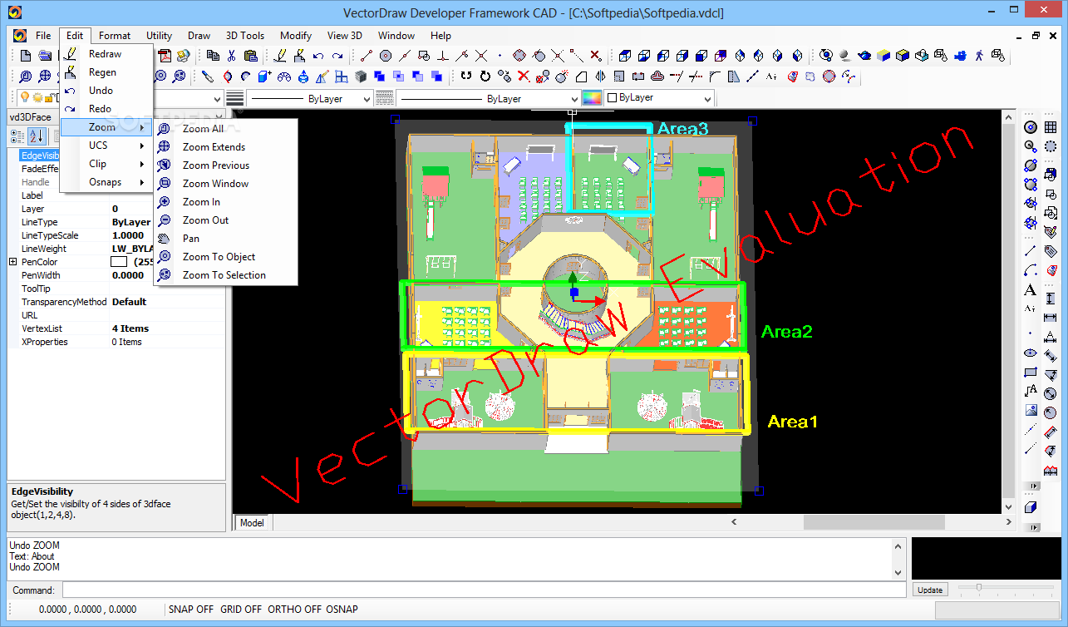Image resolution: width=1068 pixels, height=627 pixels.
Task: Click the Command input field
Action: coord(484,590)
